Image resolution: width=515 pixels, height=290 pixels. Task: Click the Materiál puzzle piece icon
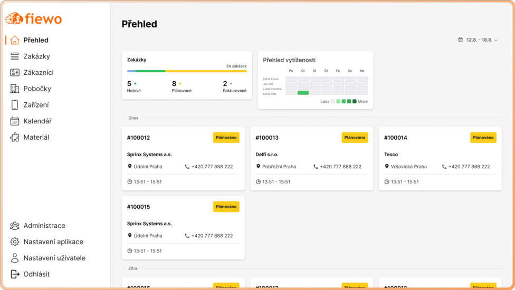point(14,137)
